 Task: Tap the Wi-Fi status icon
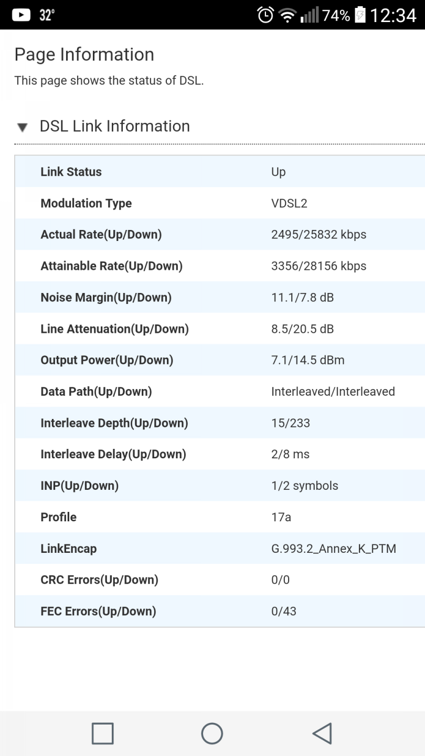(287, 16)
